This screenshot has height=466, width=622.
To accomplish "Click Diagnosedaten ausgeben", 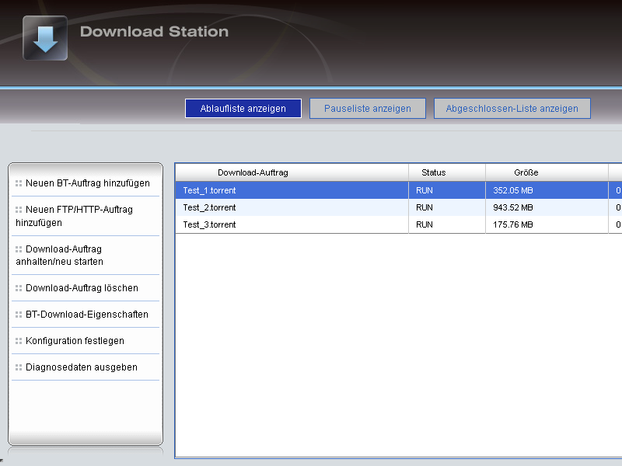I will 82,367.
